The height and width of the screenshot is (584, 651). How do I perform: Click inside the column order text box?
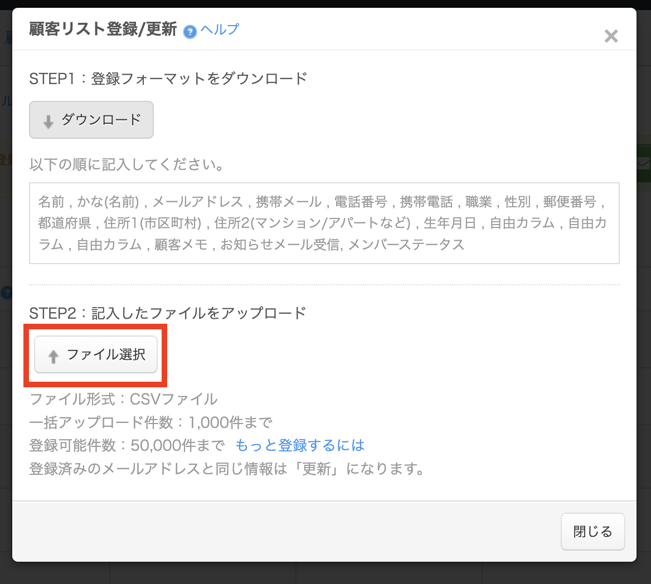324,223
